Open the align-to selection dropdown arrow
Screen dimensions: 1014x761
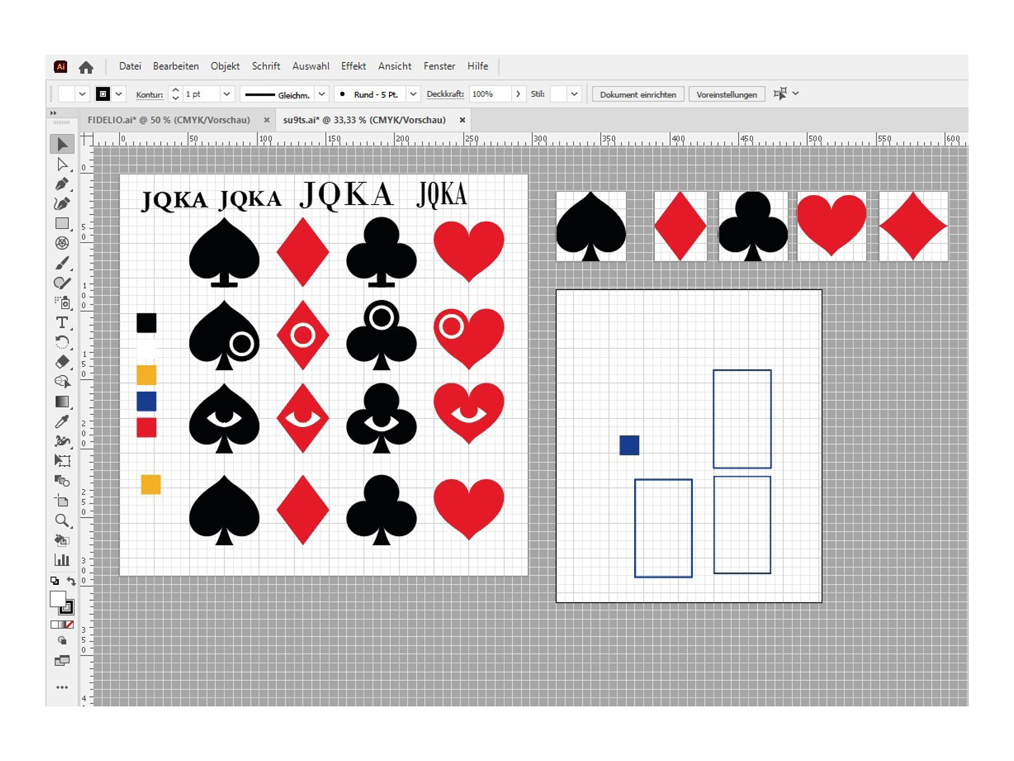click(796, 94)
